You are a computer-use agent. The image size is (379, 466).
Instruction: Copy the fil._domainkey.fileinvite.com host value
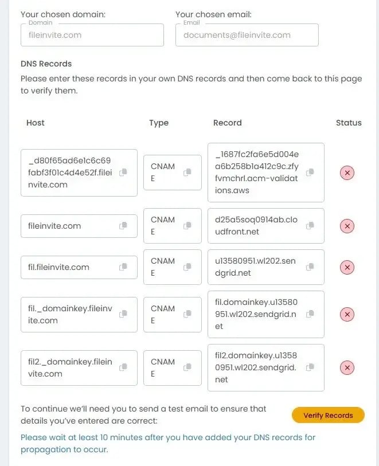pyautogui.click(x=123, y=315)
